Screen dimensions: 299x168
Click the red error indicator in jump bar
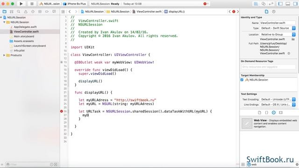pyautogui.click(x=234, y=12)
